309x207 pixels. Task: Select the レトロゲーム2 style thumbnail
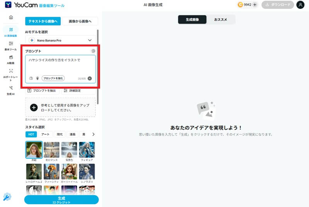tap(34, 171)
